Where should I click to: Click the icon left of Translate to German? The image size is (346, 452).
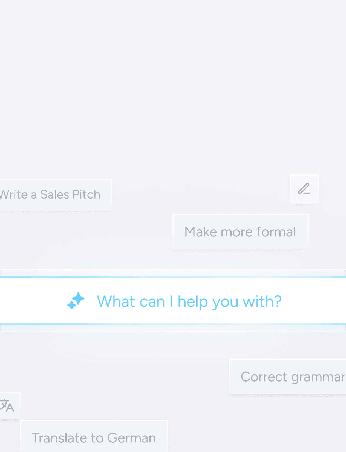[7, 405]
